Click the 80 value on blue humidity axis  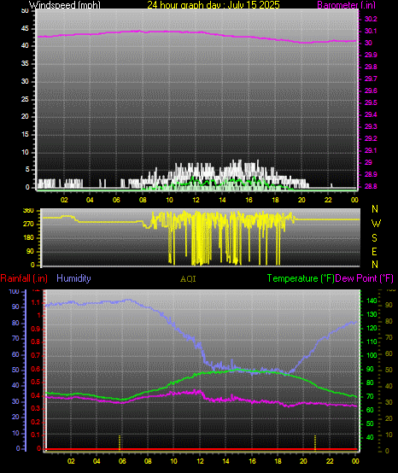[15, 323]
